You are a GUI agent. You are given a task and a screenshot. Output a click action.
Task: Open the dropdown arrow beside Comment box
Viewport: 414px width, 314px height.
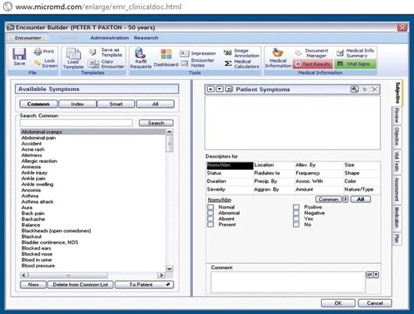pyautogui.click(x=377, y=275)
